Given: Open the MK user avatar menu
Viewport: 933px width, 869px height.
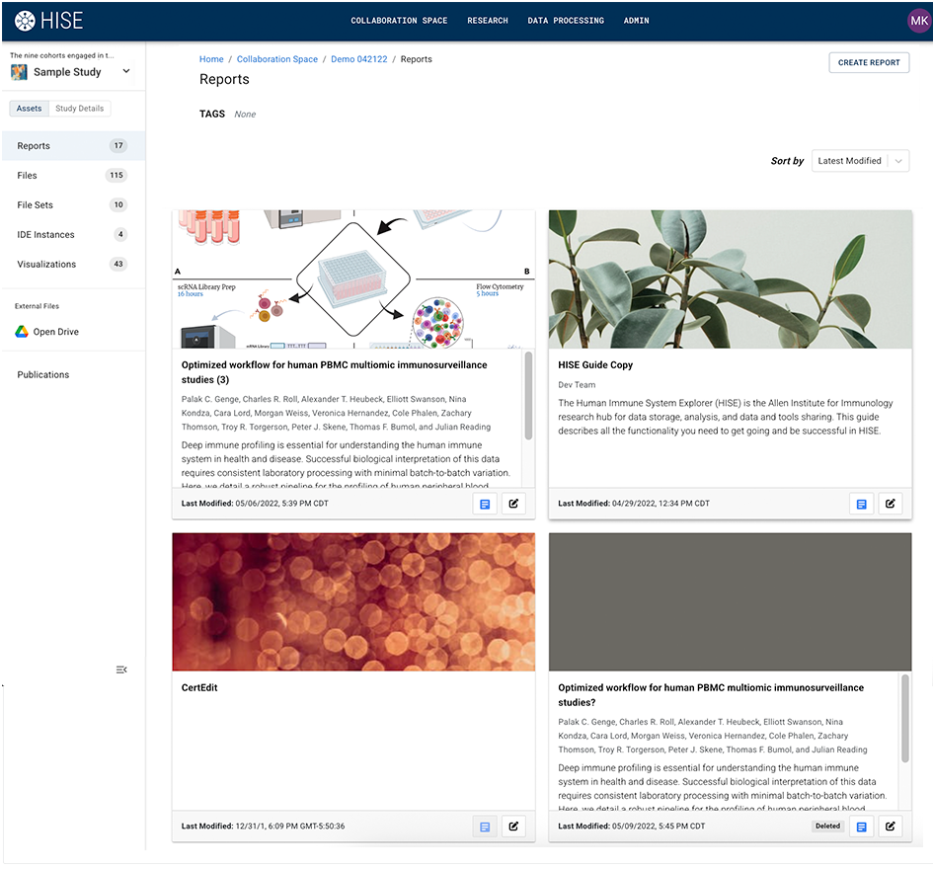Looking at the screenshot, I should click(918, 21).
